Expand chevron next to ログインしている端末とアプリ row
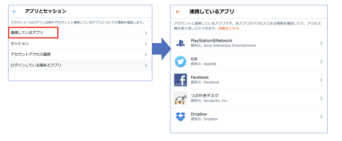342x141 pixels. click(x=146, y=65)
